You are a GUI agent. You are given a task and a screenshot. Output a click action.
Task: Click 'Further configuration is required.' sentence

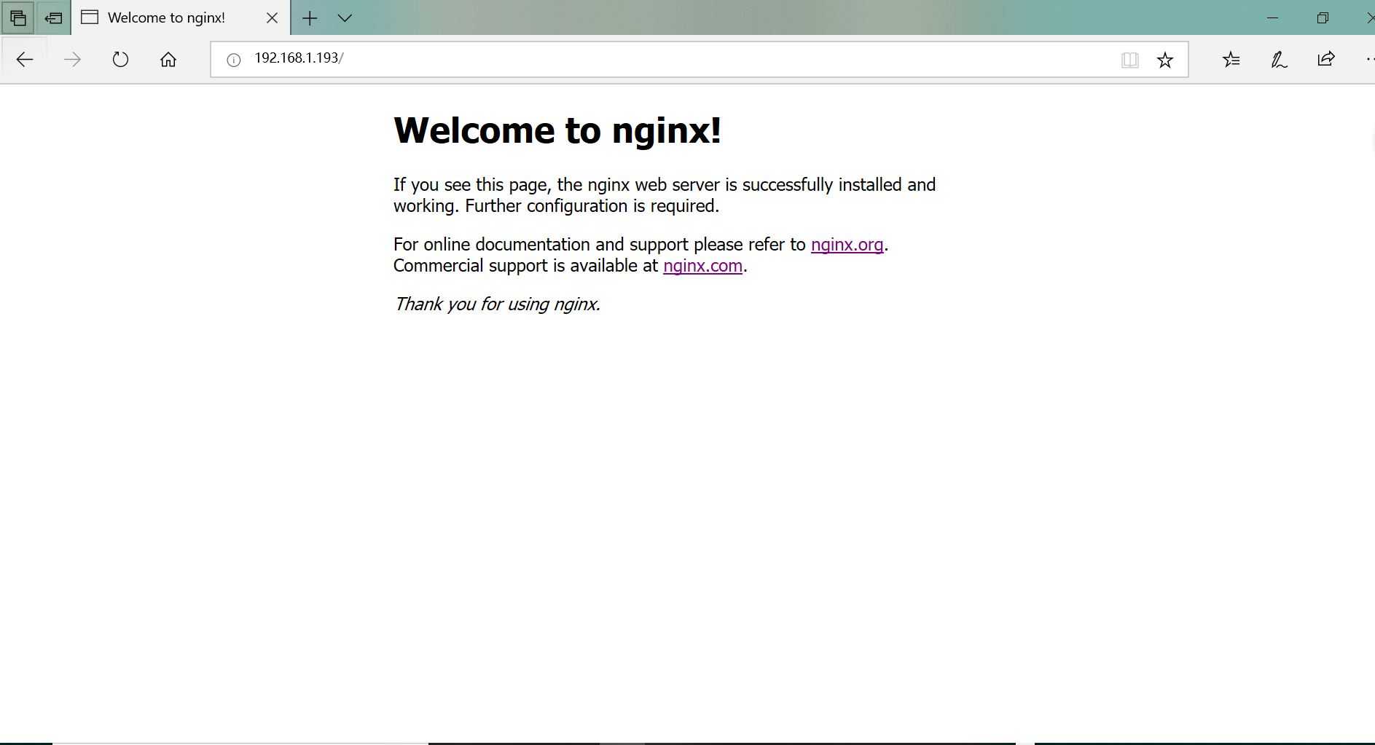point(592,206)
